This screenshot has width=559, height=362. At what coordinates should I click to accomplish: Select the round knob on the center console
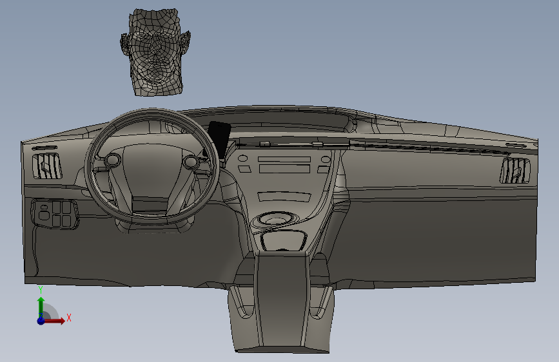(x=277, y=219)
